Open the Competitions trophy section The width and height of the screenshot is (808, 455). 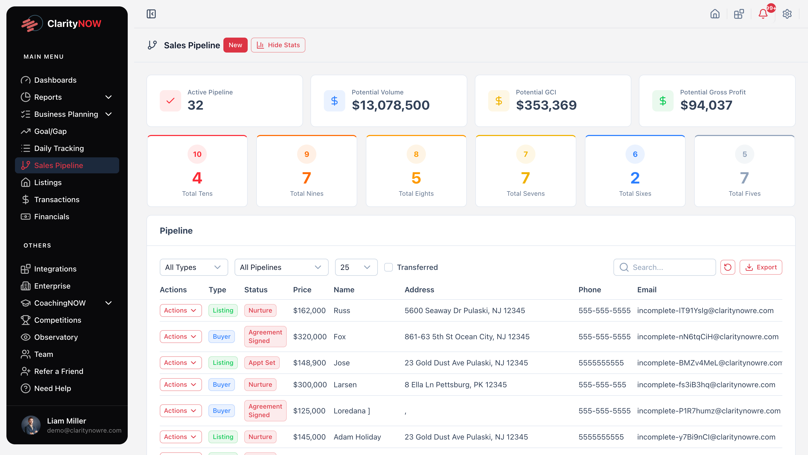point(58,320)
